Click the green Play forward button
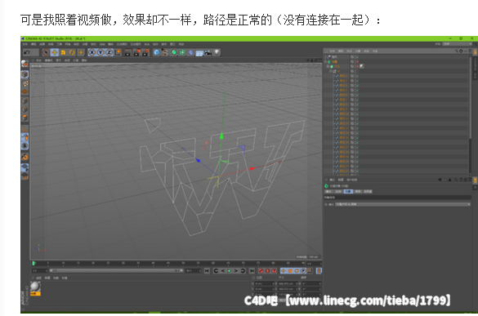This screenshot has height=316, width=478. (x=230, y=270)
